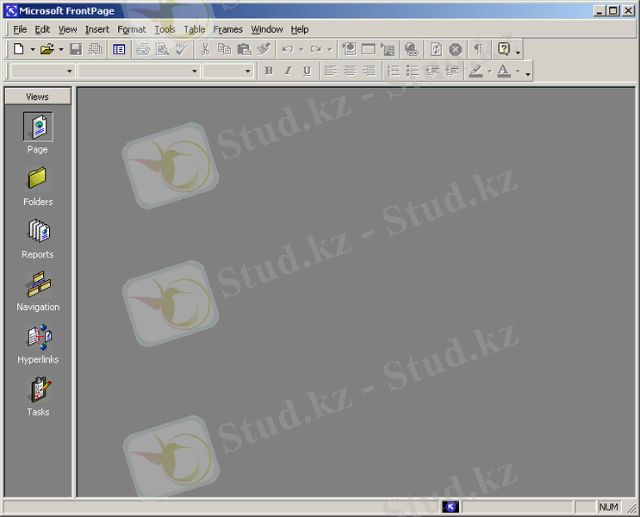The image size is (640, 517).
Task: Click the Microsoft FrontPage Help button
Action: tap(504, 50)
